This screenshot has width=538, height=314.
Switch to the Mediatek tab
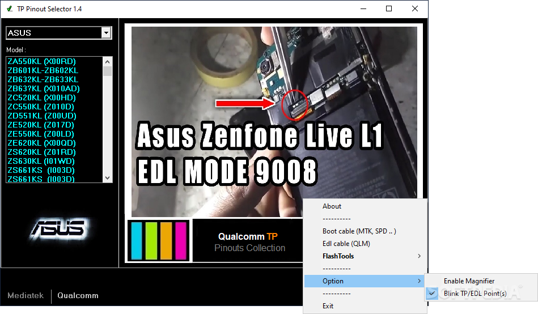(x=26, y=295)
